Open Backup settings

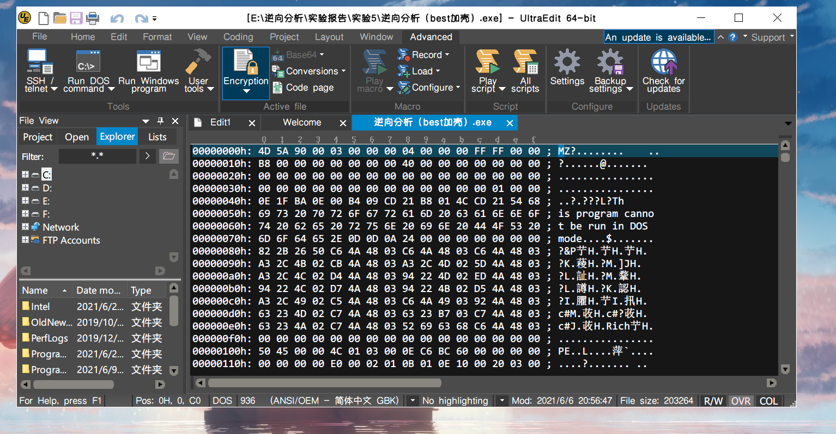pos(609,71)
